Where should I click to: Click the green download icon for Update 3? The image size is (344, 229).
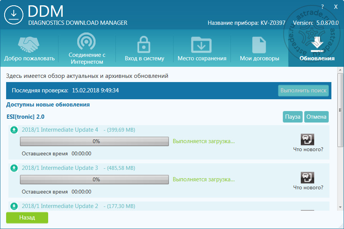14,168
